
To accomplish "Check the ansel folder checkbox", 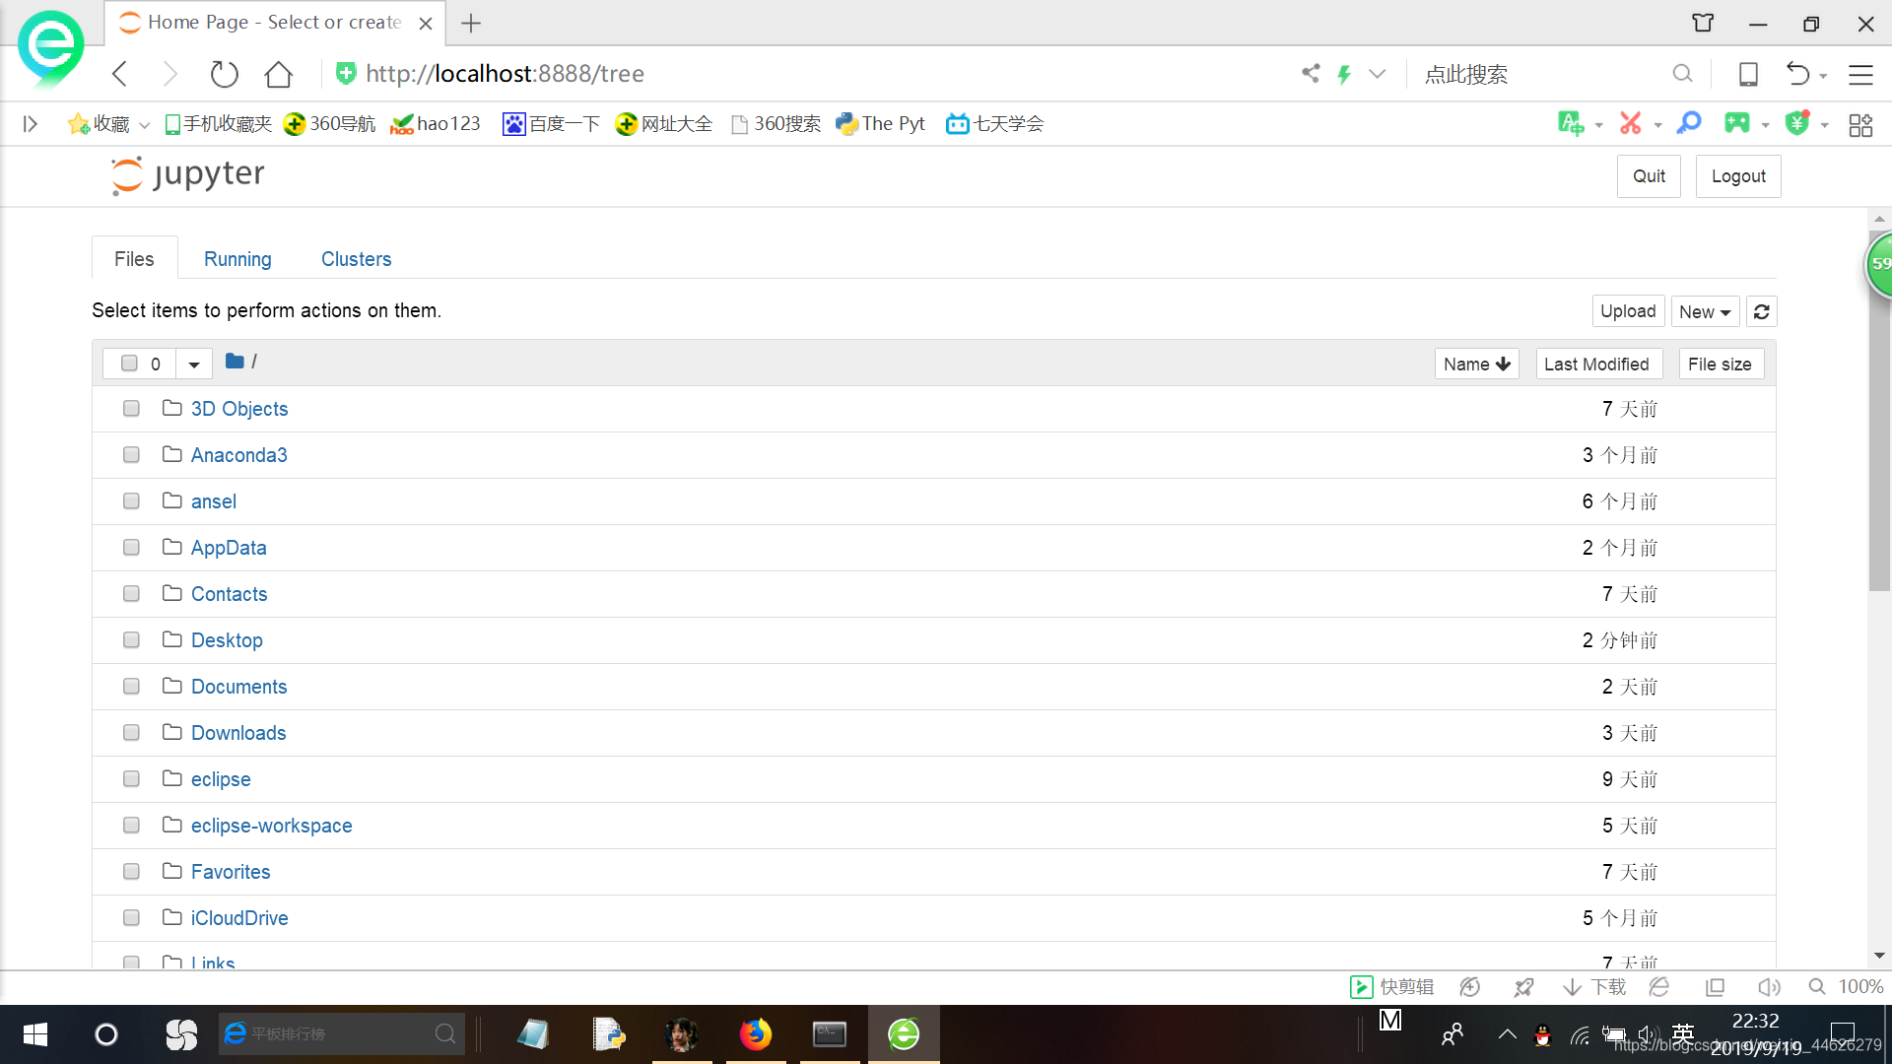I will (x=131, y=501).
